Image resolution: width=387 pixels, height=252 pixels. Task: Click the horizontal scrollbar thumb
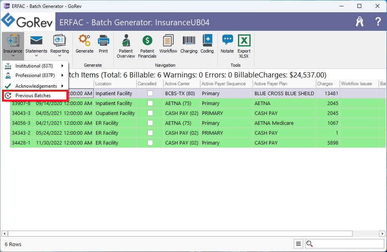(x=180, y=233)
